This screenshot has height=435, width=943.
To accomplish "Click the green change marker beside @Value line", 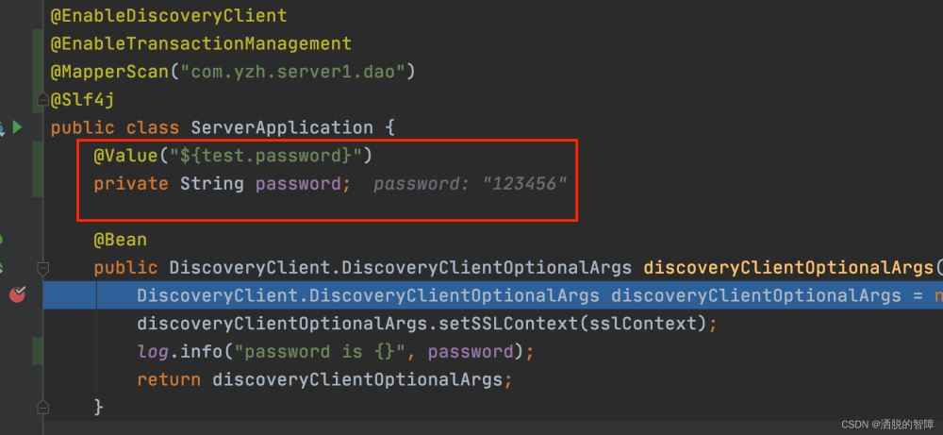I will click(x=38, y=169).
